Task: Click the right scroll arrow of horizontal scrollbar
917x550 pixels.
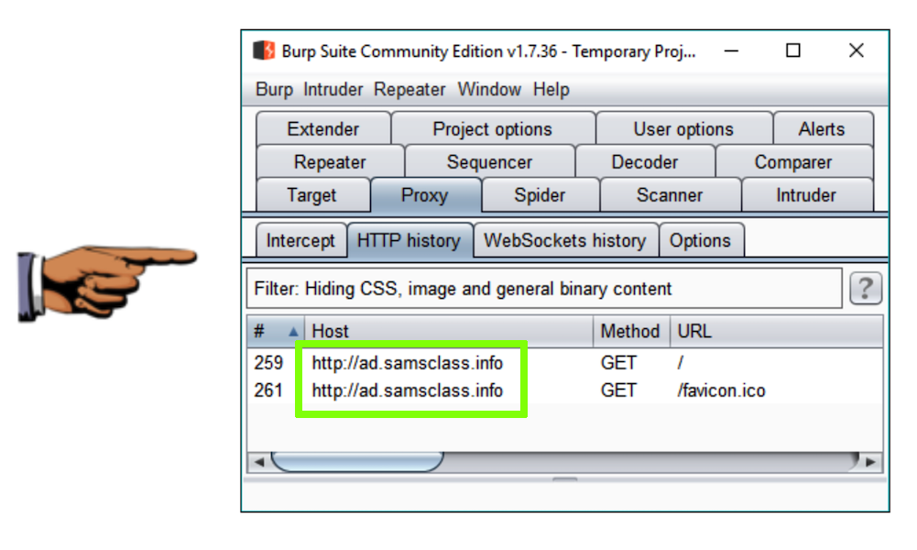Action: [871, 462]
